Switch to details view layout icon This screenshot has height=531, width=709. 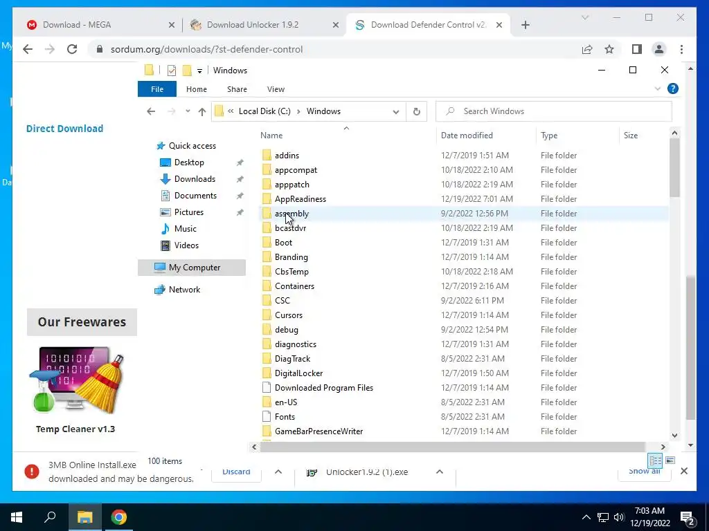(655, 460)
